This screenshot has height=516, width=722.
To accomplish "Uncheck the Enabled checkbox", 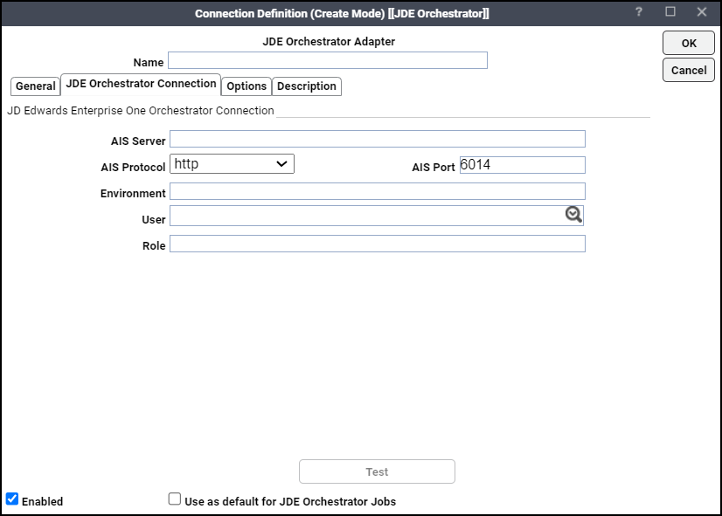I will tap(12, 499).
